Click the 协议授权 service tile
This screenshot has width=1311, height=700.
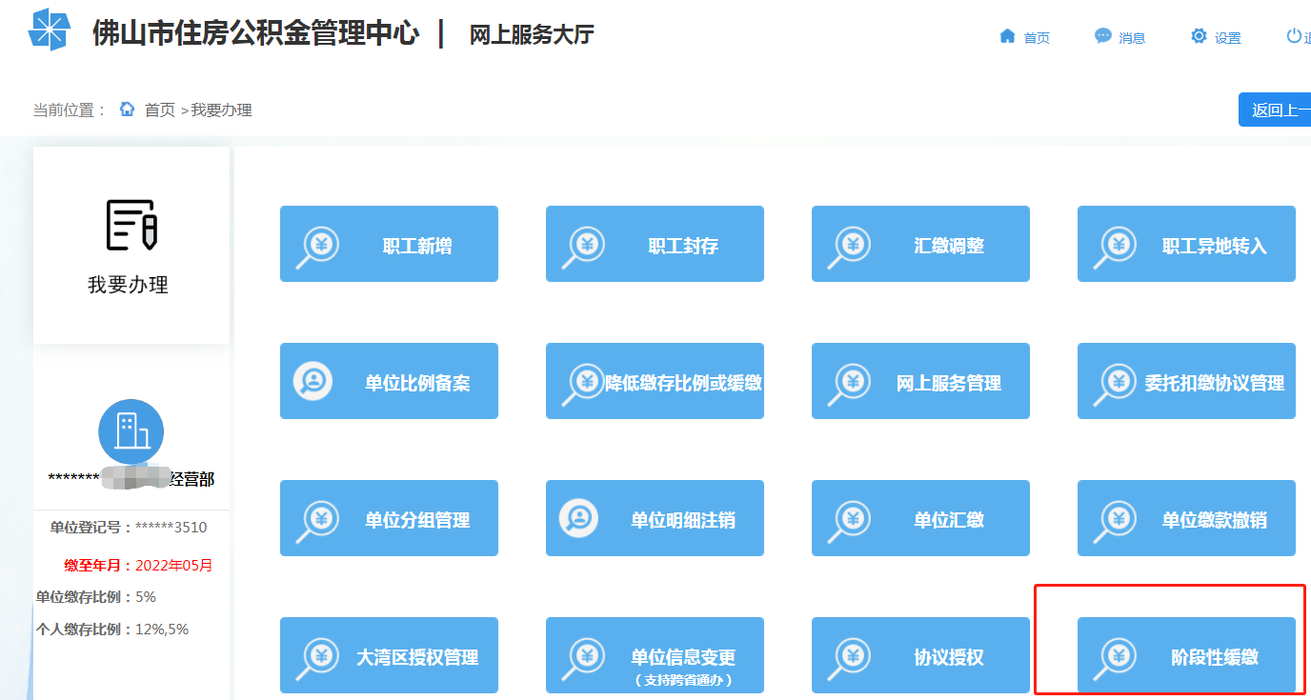click(920, 654)
